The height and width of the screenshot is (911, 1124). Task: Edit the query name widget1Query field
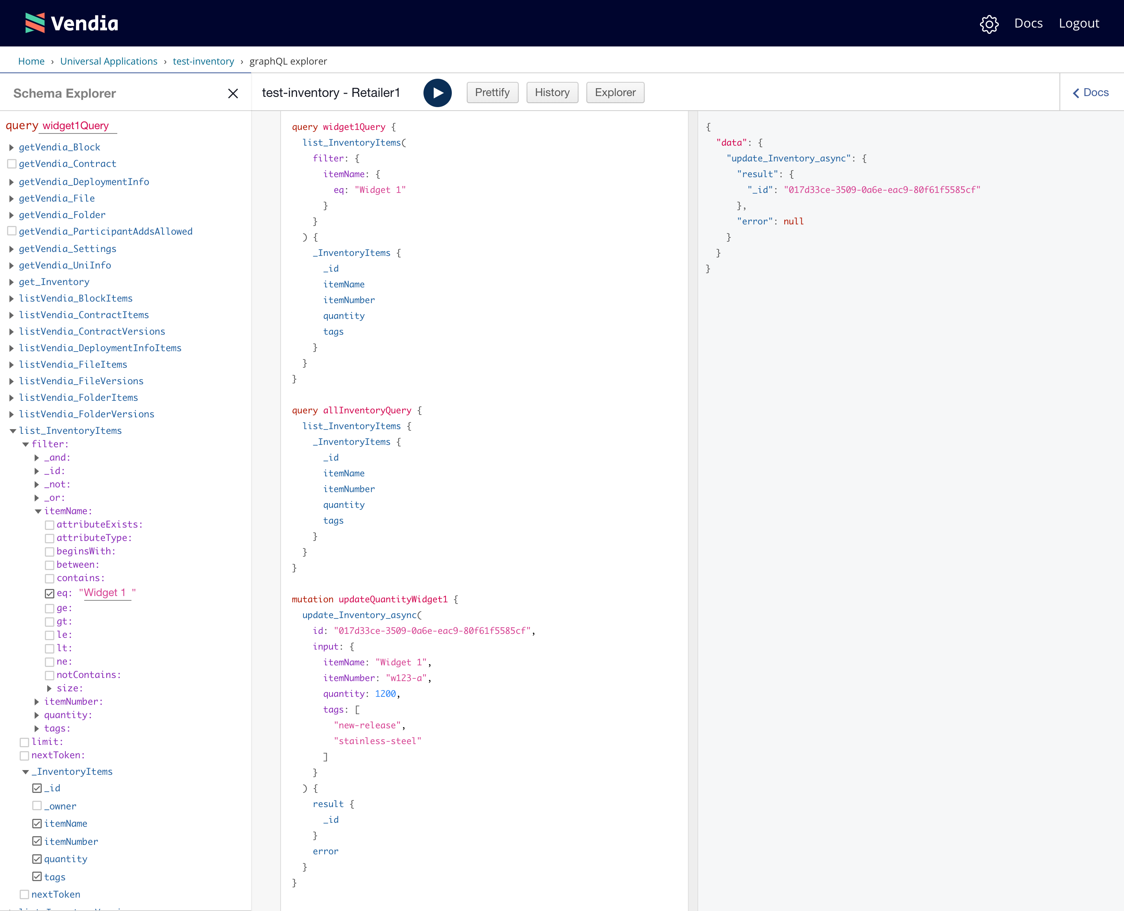(x=77, y=126)
